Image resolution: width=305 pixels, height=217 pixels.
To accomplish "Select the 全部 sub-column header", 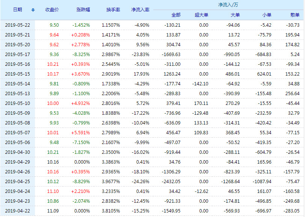I will coord(175,15).
